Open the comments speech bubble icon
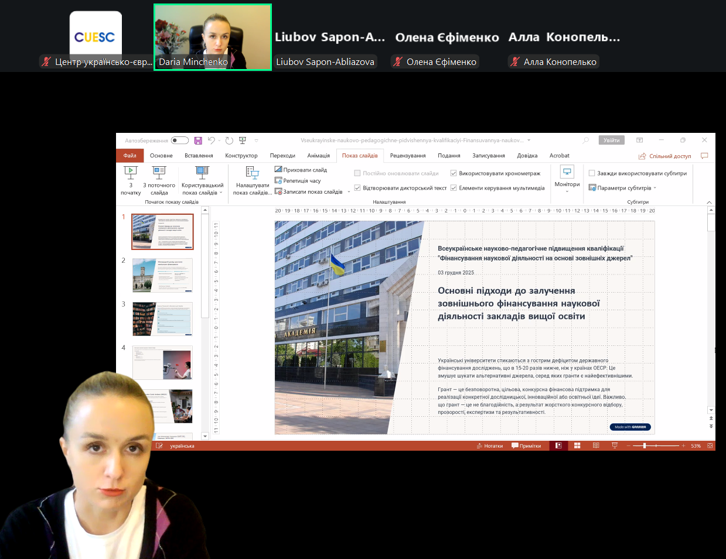This screenshot has width=726, height=559. (x=704, y=156)
